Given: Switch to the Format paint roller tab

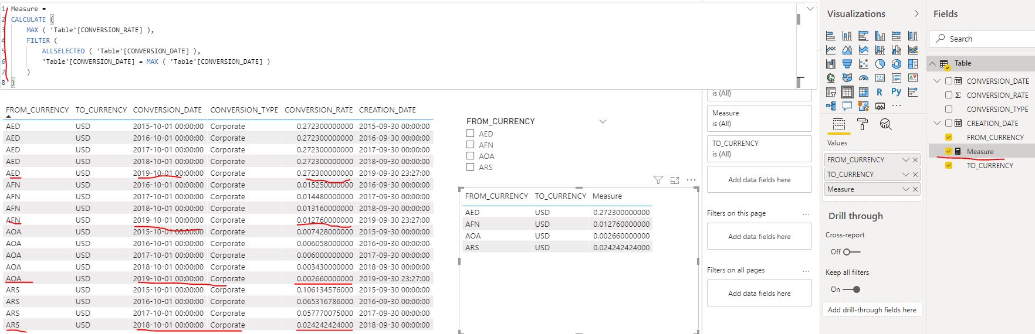Looking at the screenshot, I should click(862, 124).
